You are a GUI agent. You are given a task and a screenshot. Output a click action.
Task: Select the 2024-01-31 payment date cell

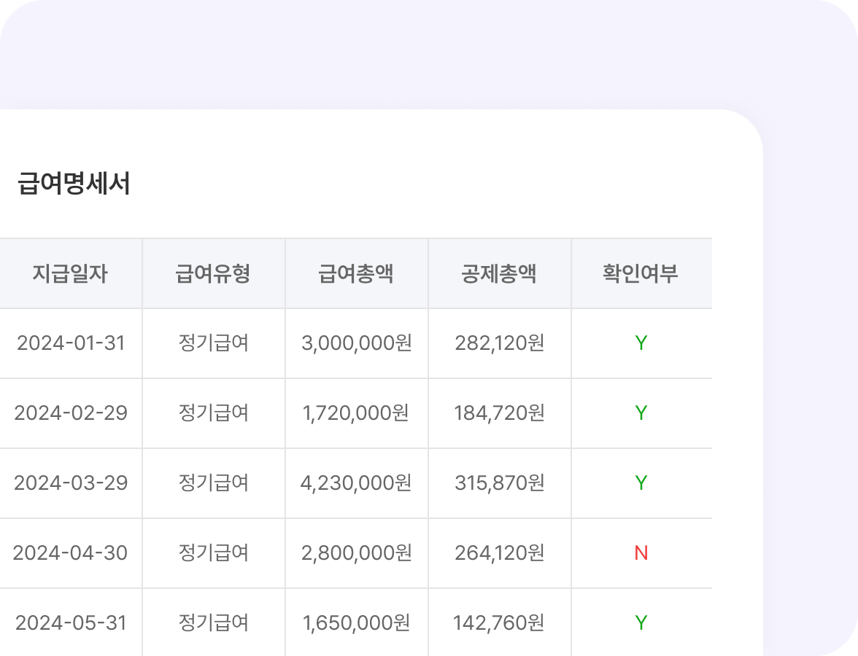pos(71,343)
